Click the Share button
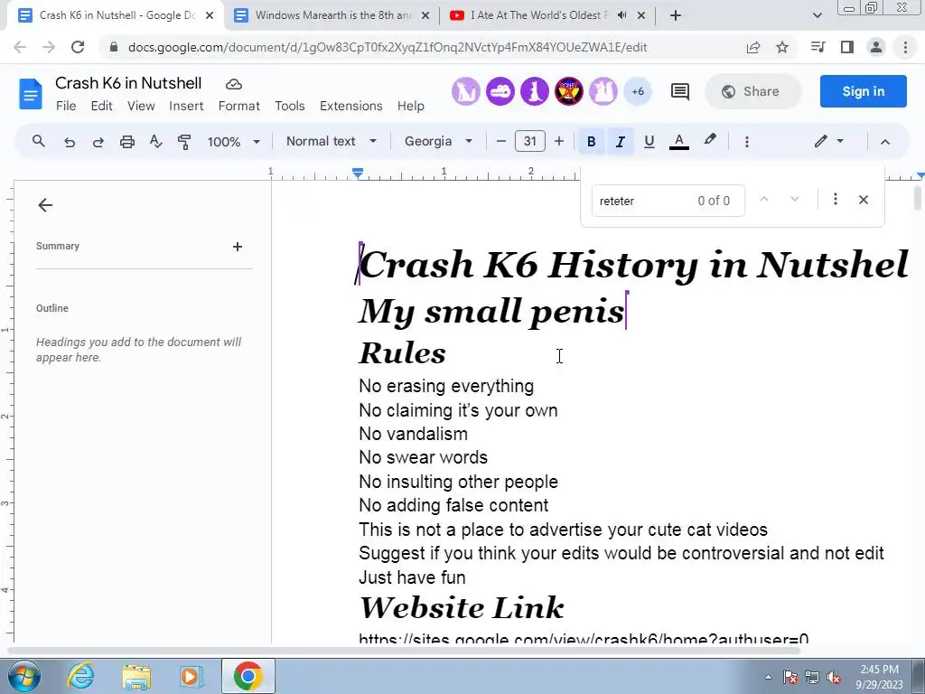 point(752,91)
